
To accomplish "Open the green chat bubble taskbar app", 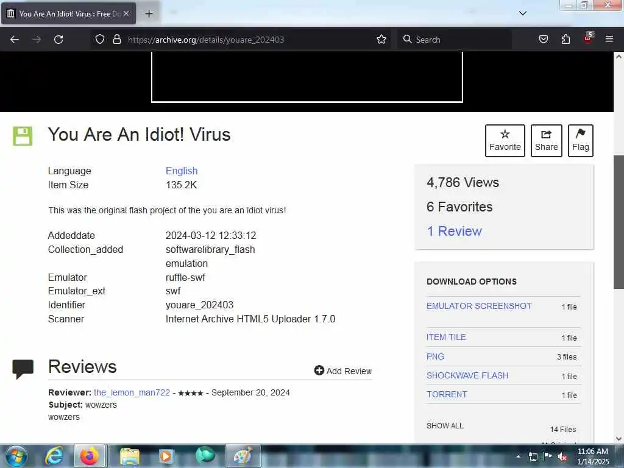I will 205,456.
